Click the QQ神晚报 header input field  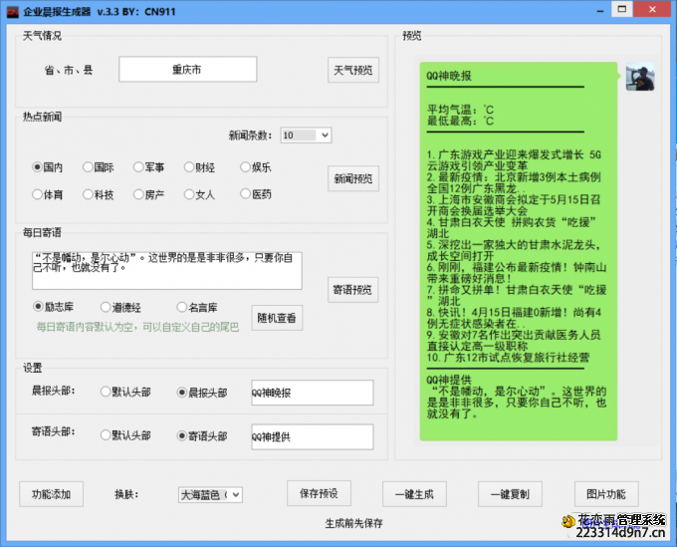pyautogui.click(x=313, y=393)
